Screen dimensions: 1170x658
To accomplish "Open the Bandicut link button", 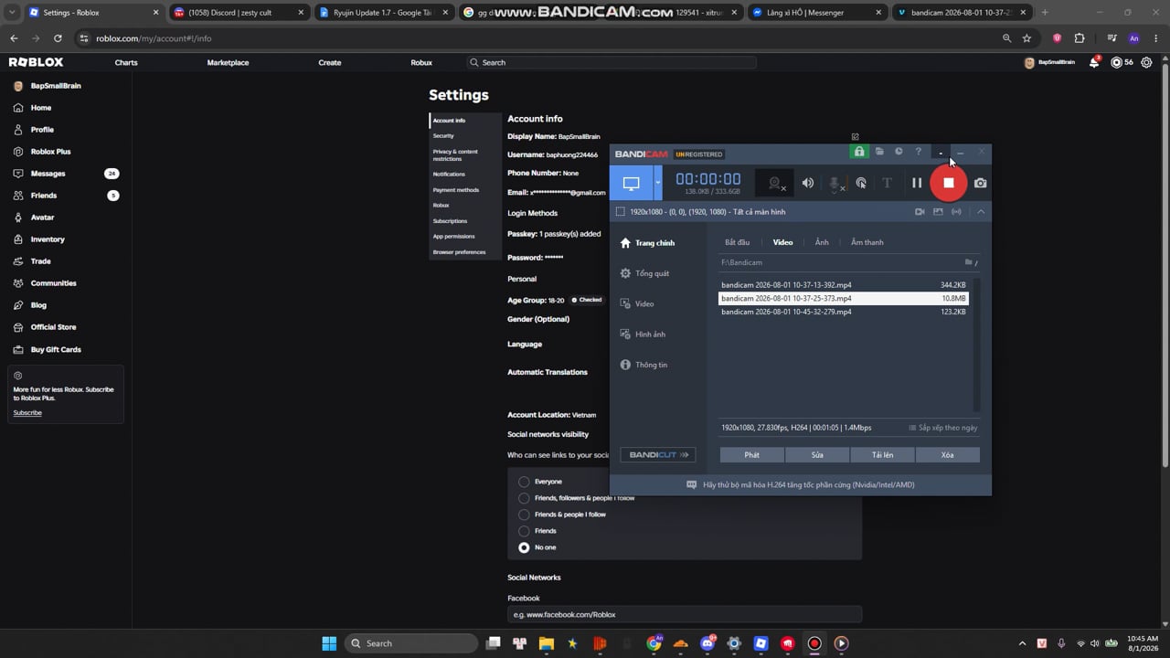I will (657, 454).
